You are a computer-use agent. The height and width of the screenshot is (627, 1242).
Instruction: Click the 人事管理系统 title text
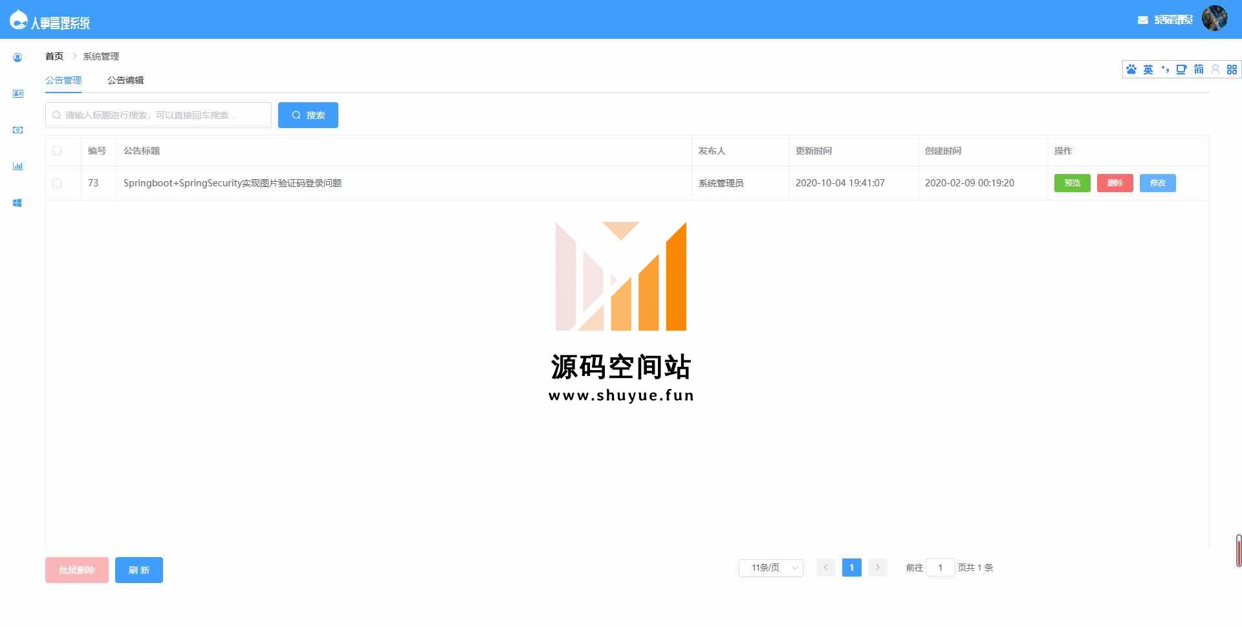pyautogui.click(x=60, y=23)
